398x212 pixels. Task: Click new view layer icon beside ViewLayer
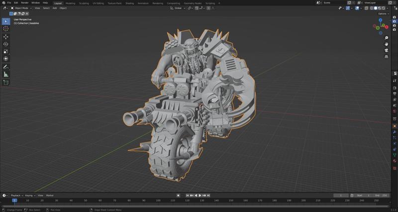pos(390,3)
